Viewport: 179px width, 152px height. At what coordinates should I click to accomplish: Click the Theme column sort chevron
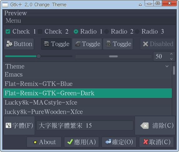[x=167, y=66]
